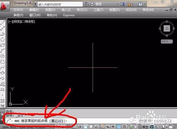Click the binoculars search icon
The height and width of the screenshot is (129, 177).
(x=86, y=4)
